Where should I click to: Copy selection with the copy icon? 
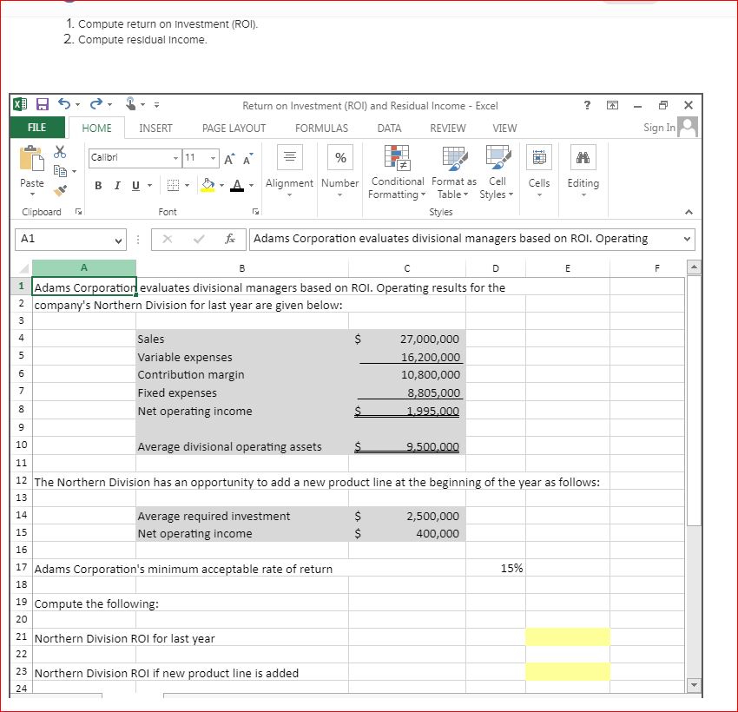click(60, 170)
